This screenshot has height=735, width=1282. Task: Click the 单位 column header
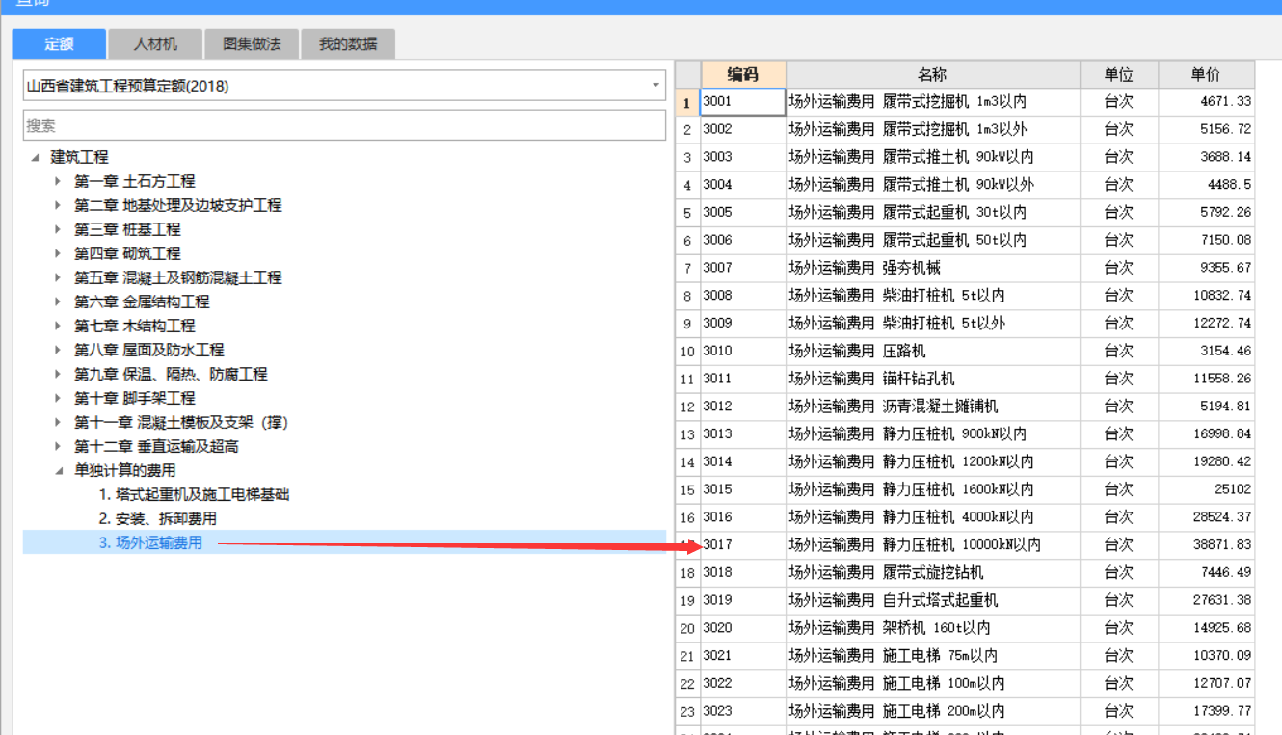click(x=1119, y=74)
